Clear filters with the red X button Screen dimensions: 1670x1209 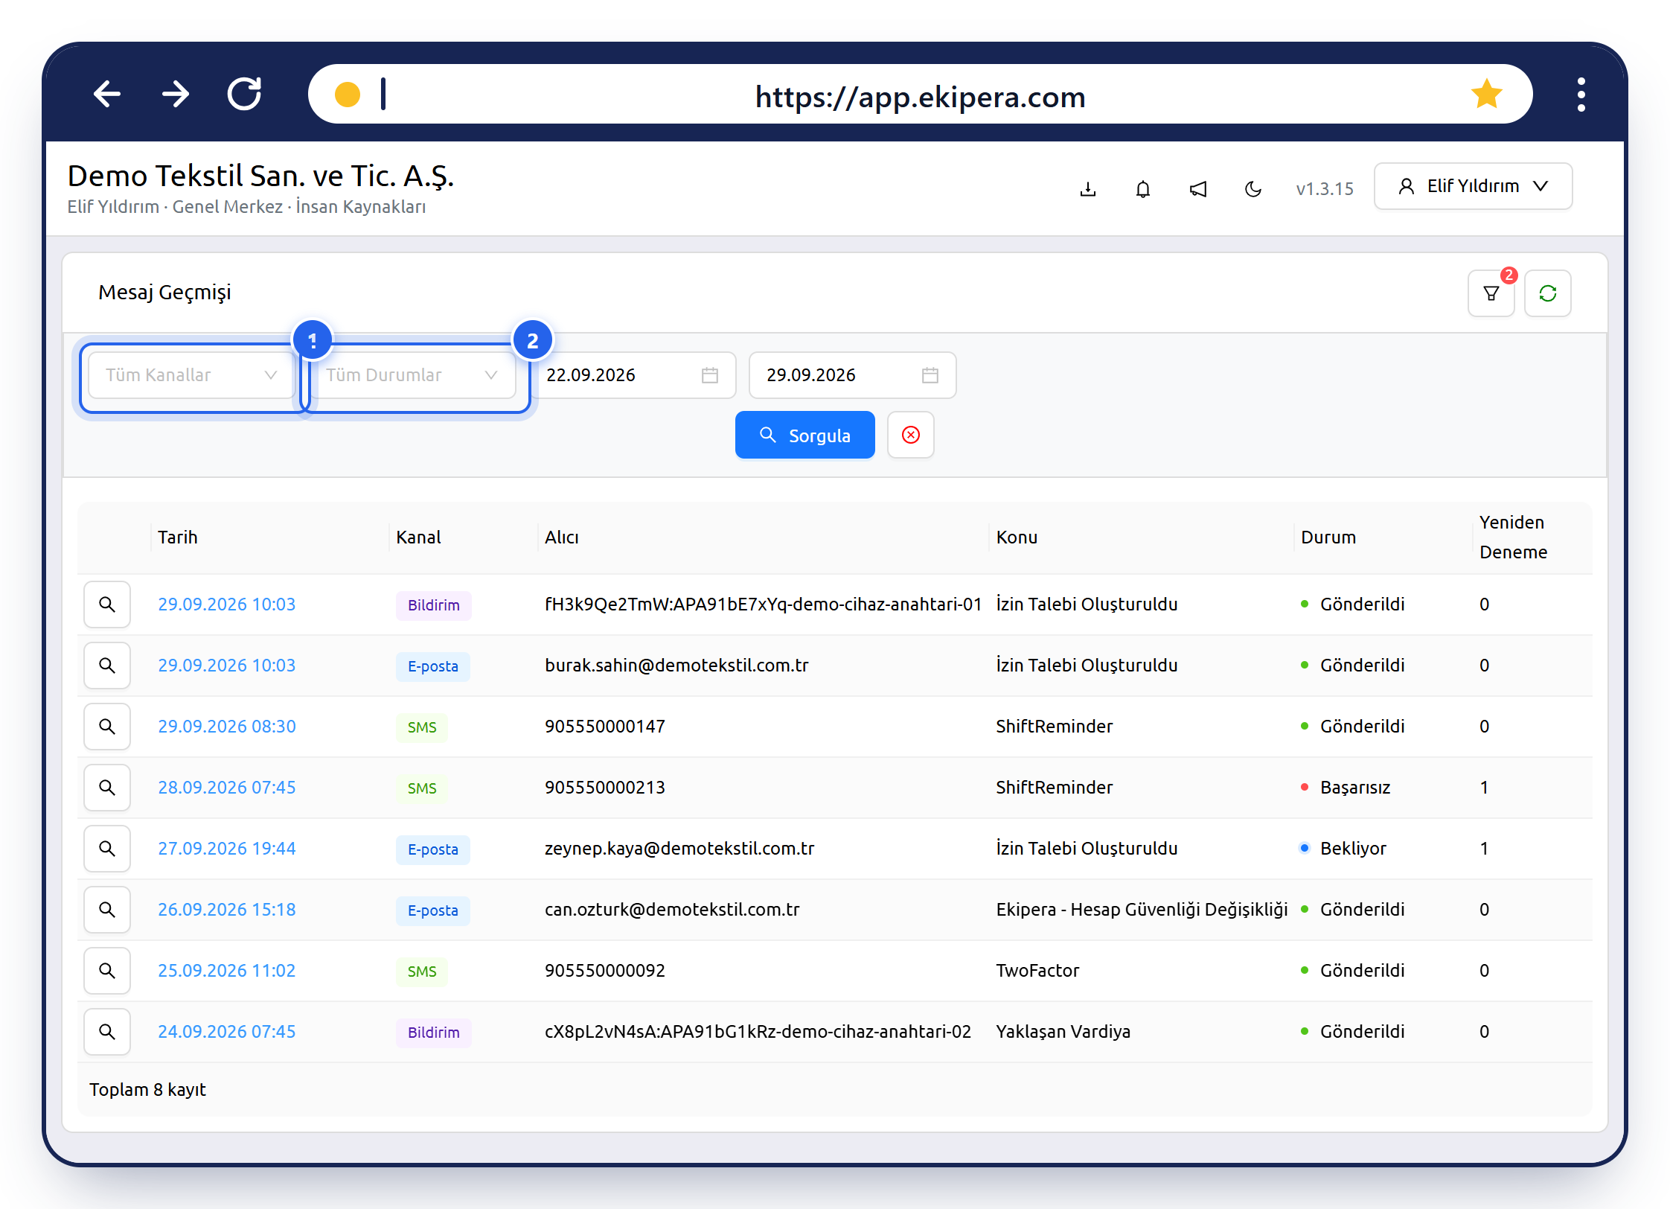point(911,435)
